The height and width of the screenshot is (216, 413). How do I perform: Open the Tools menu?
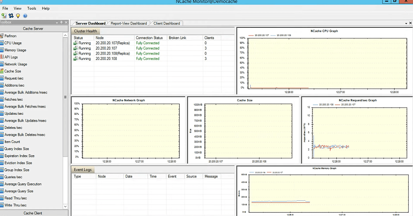(x=32, y=8)
